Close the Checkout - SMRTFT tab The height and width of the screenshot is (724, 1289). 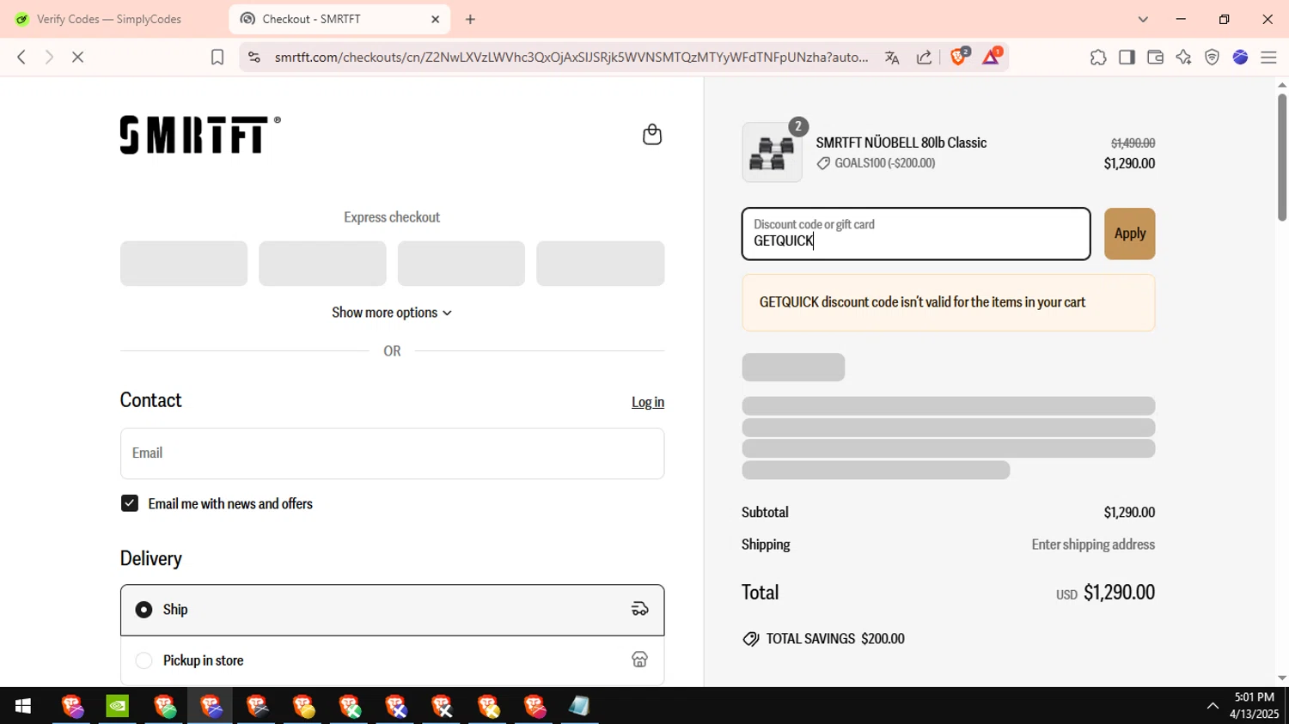point(435,19)
